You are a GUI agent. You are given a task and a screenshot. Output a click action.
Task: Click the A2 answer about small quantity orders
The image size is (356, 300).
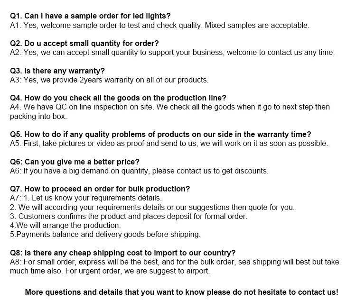point(172,53)
